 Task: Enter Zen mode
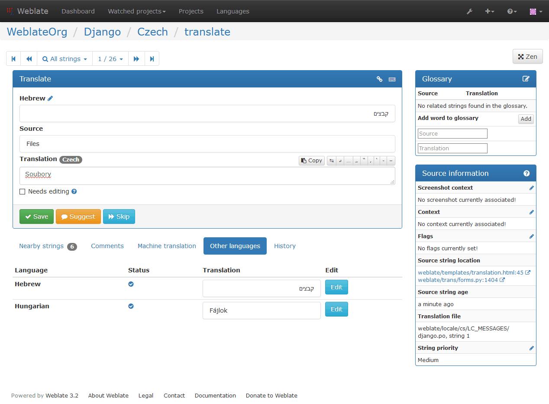[x=527, y=56]
